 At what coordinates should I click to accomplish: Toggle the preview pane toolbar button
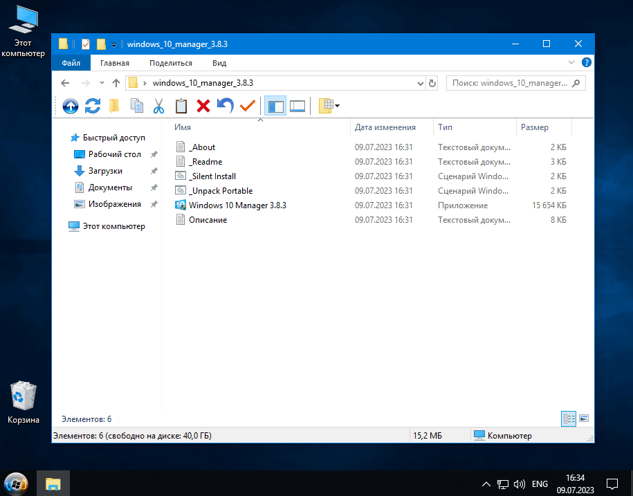click(297, 106)
